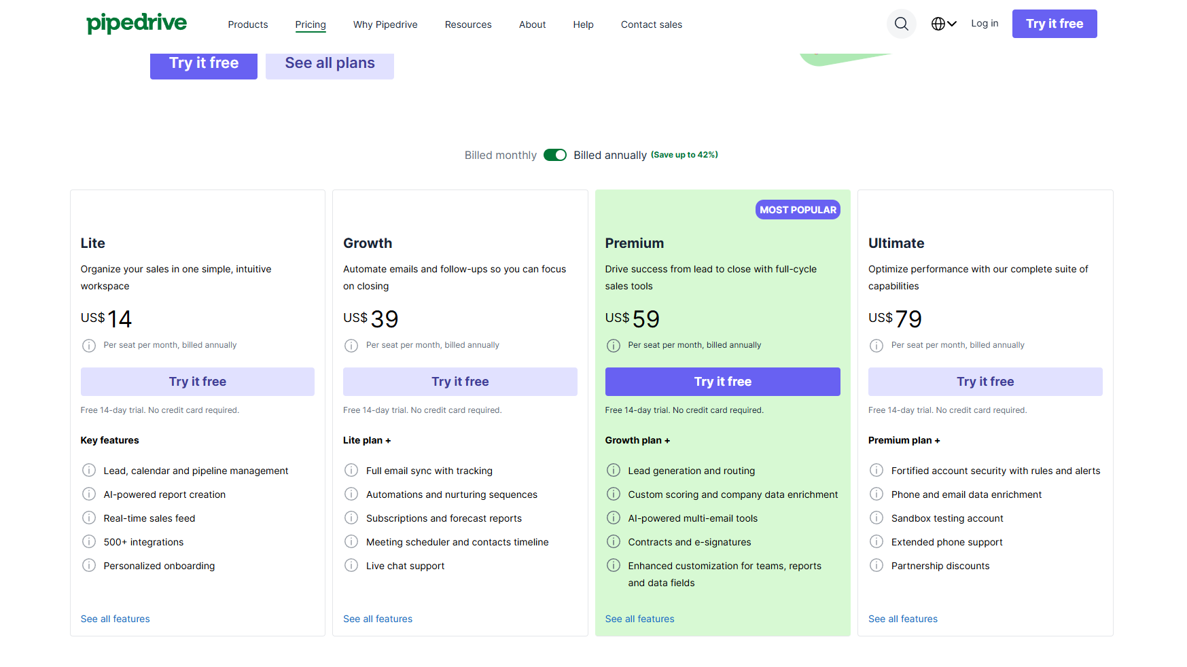Start the Growth plan free trial
Viewport: 1187px width, 667px height.
[460, 382]
